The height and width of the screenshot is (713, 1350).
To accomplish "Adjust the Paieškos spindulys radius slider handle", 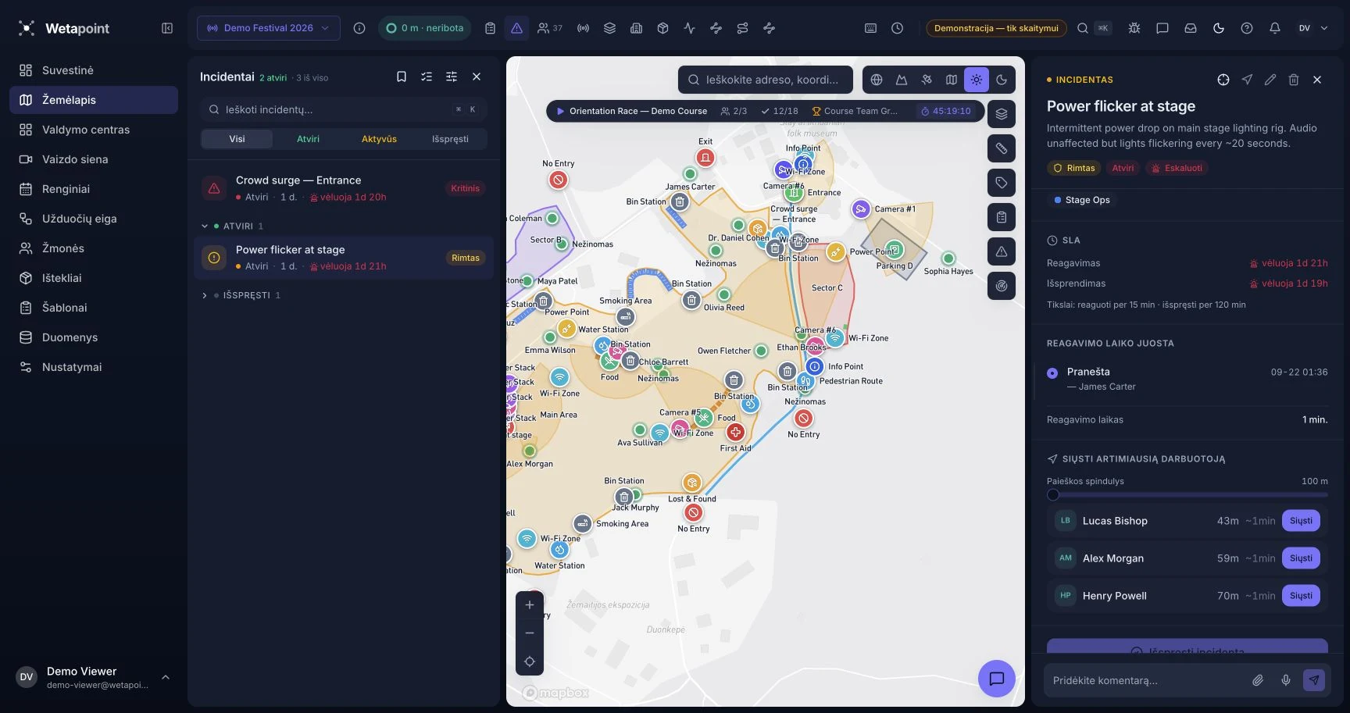I will [1053, 494].
